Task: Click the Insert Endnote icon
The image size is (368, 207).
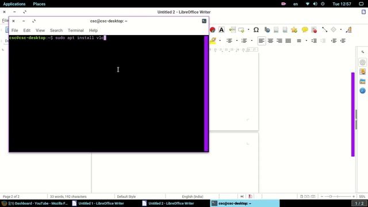Action: (x=285, y=30)
